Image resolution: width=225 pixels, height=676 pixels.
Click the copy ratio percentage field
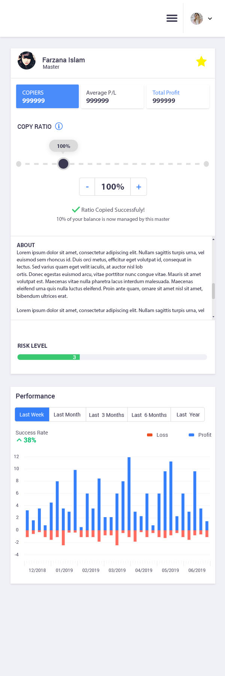click(x=112, y=187)
